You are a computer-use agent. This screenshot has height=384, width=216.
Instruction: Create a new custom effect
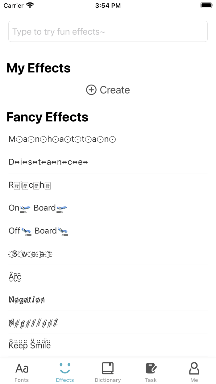pyautogui.click(x=108, y=90)
